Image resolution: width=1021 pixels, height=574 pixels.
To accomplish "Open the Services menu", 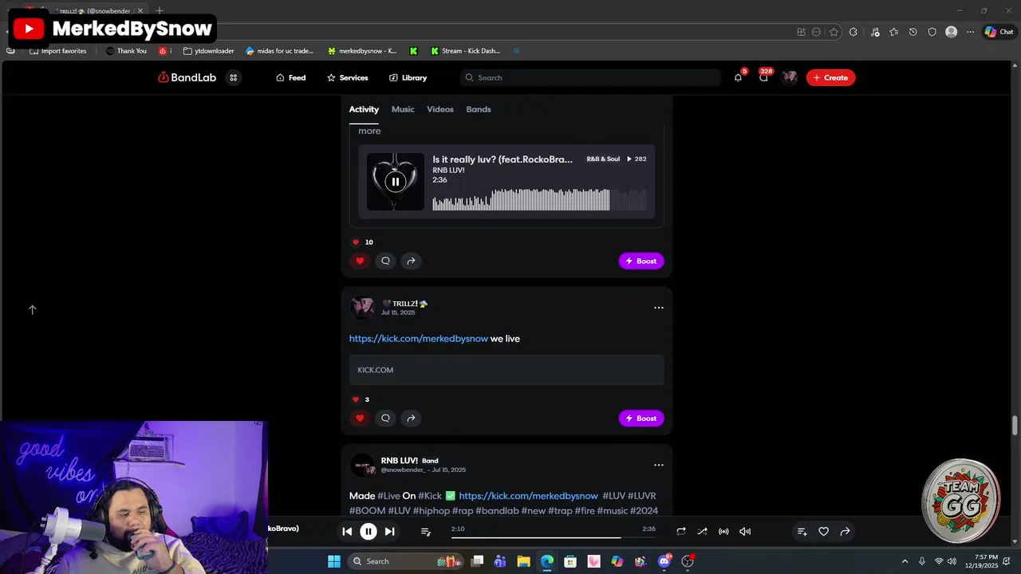I will [x=347, y=77].
